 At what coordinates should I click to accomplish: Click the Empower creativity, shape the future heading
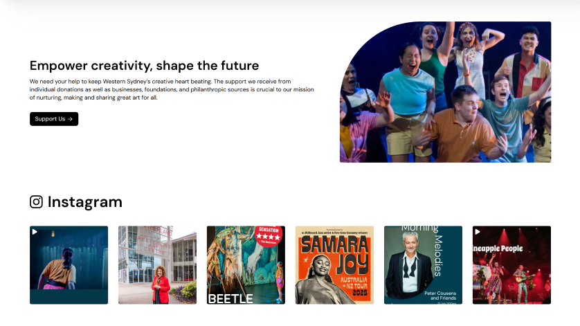tap(144, 66)
